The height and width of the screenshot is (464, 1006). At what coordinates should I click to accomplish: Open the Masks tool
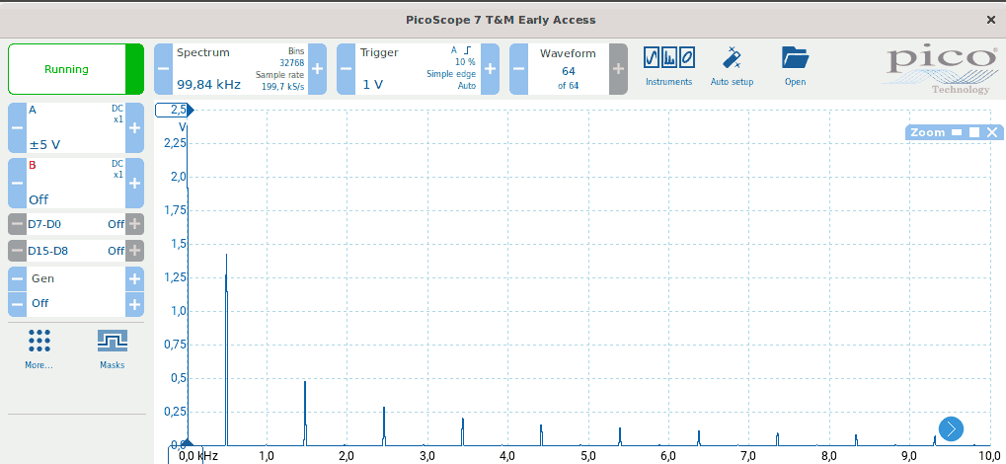(113, 349)
